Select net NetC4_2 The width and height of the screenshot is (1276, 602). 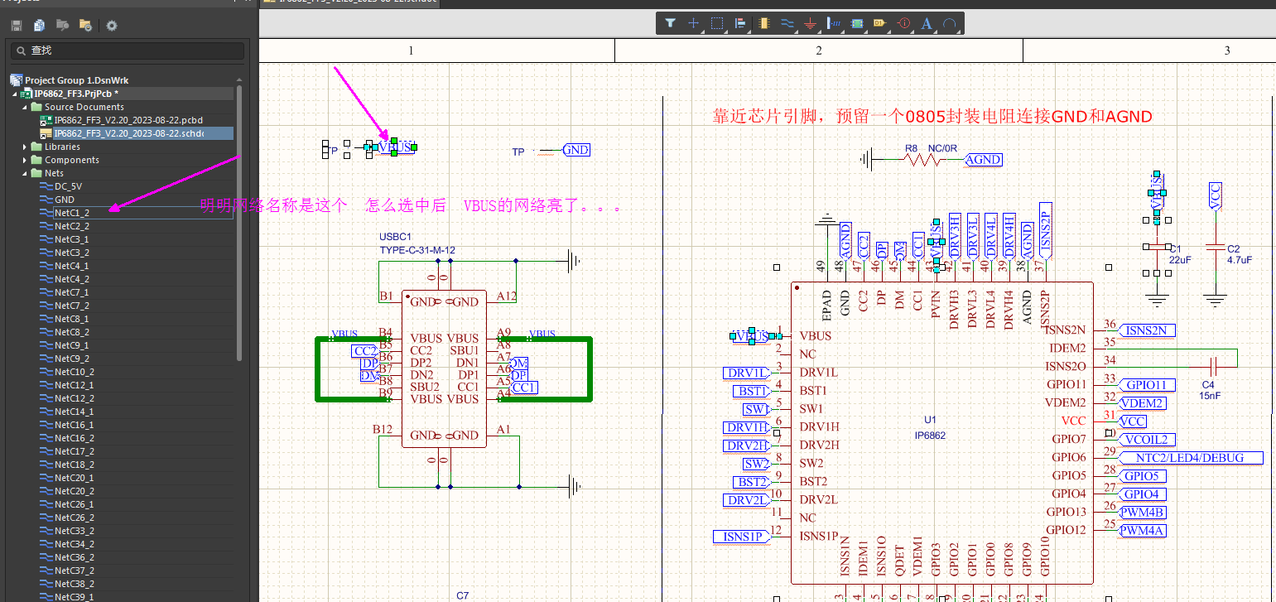tap(72, 279)
